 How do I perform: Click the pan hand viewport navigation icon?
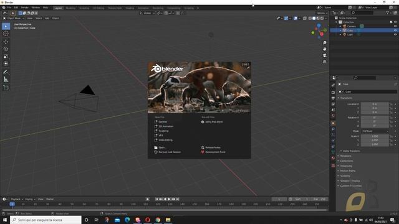(x=324, y=49)
